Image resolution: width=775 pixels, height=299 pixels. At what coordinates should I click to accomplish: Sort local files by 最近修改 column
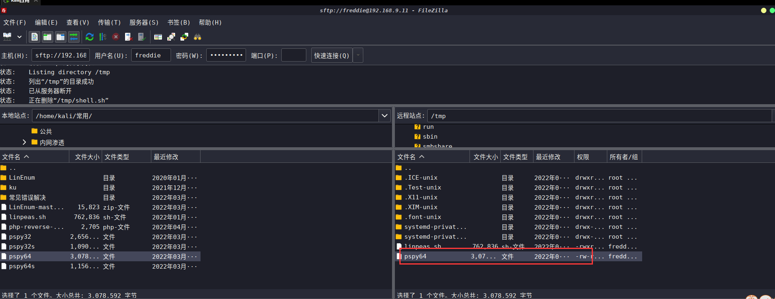(x=176, y=157)
